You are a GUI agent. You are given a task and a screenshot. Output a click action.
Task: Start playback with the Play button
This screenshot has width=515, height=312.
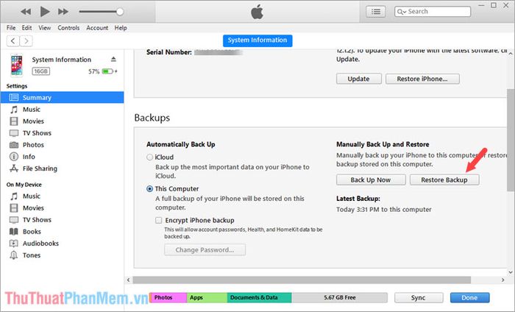click(x=45, y=12)
